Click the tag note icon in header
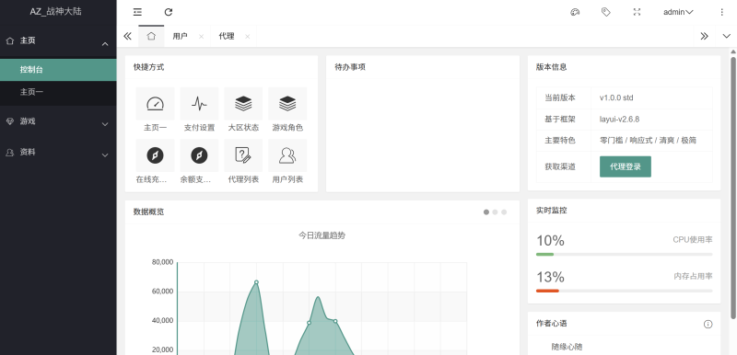Screen dimensions: 737x355 [x=606, y=12]
